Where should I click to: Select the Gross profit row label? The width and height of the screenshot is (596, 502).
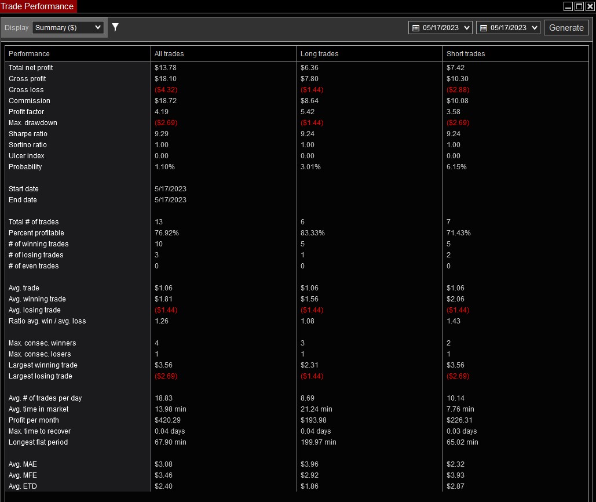pyautogui.click(x=27, y=79)
